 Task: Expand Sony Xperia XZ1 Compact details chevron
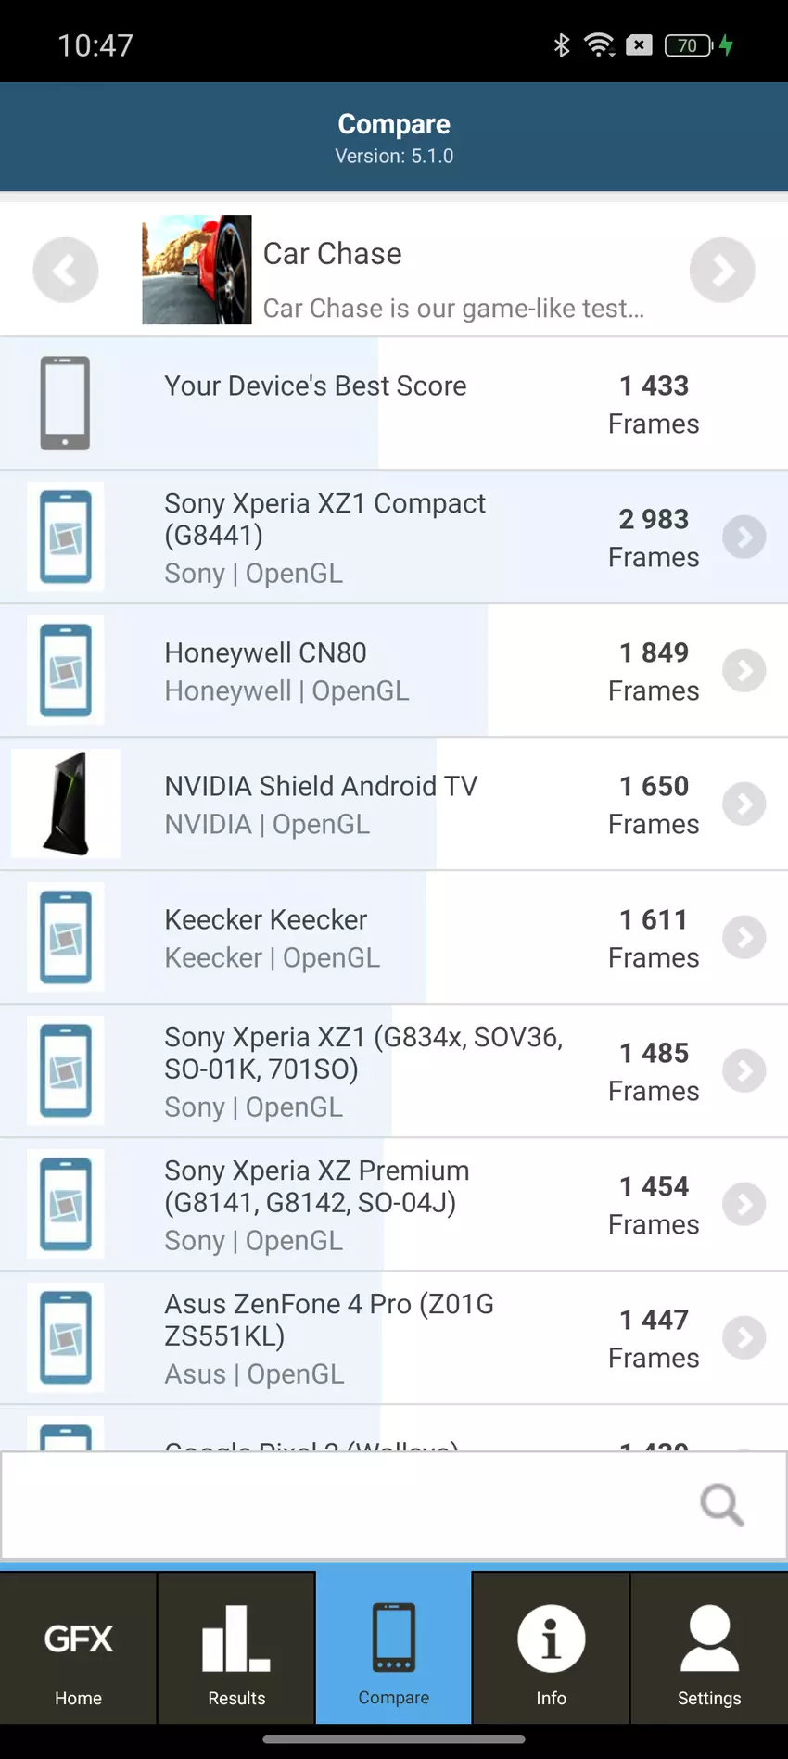(x=744, y=537)
